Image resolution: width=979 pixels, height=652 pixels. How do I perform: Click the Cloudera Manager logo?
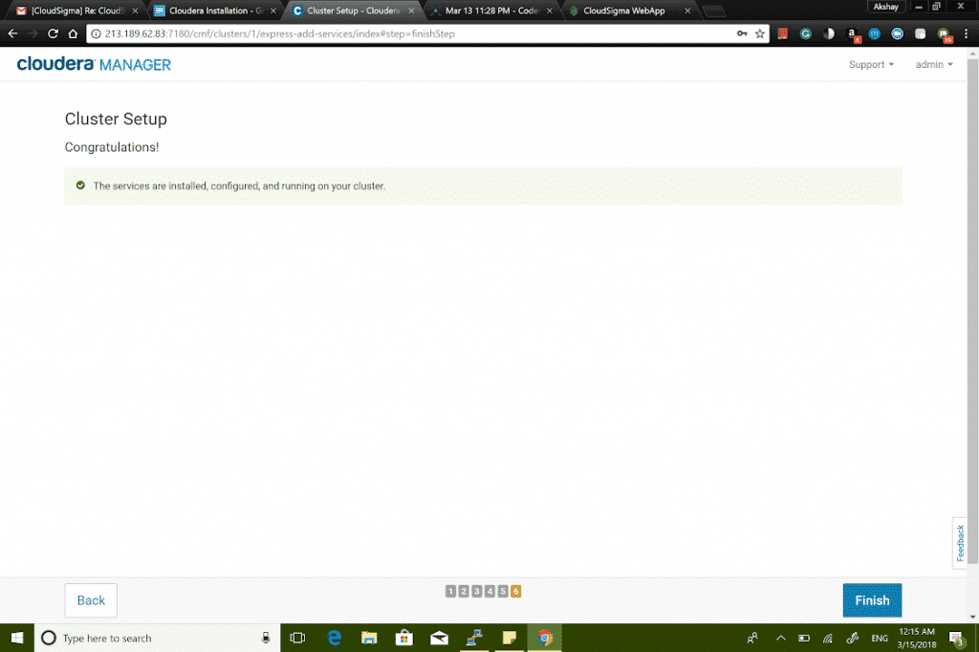pyautogui.click(x=93, y=64)
